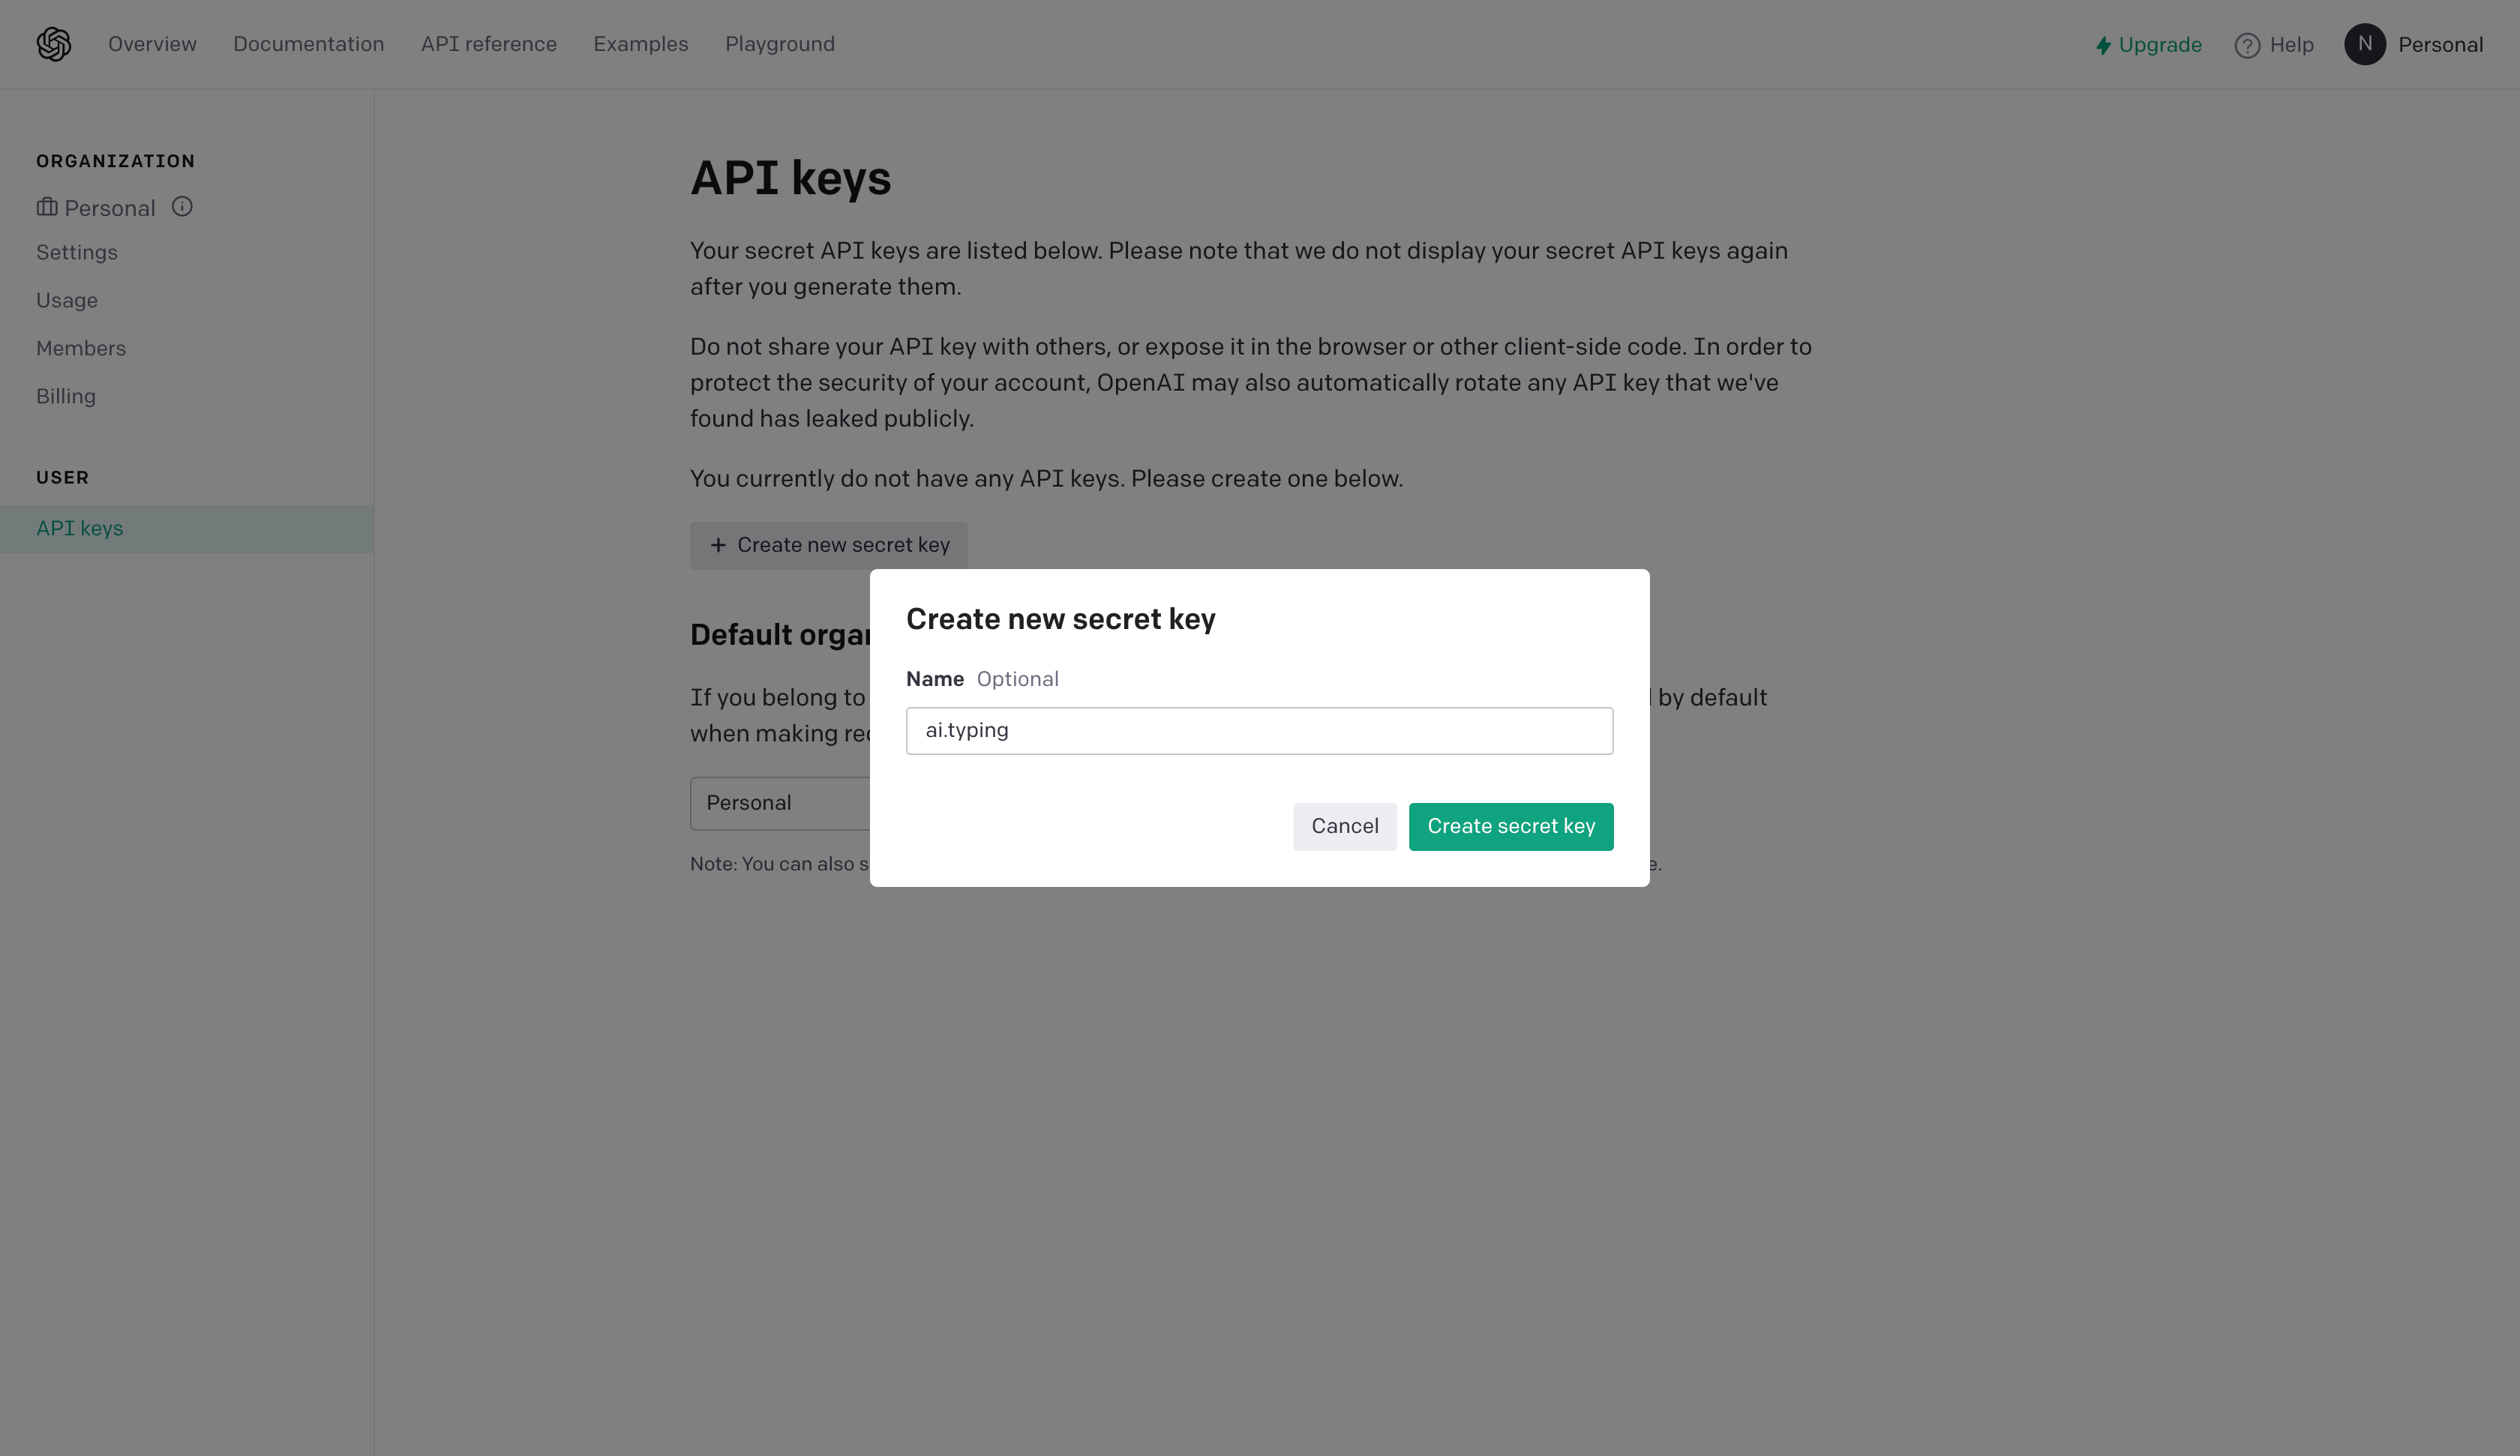Click Billing in the sidebar

[66, 395]
